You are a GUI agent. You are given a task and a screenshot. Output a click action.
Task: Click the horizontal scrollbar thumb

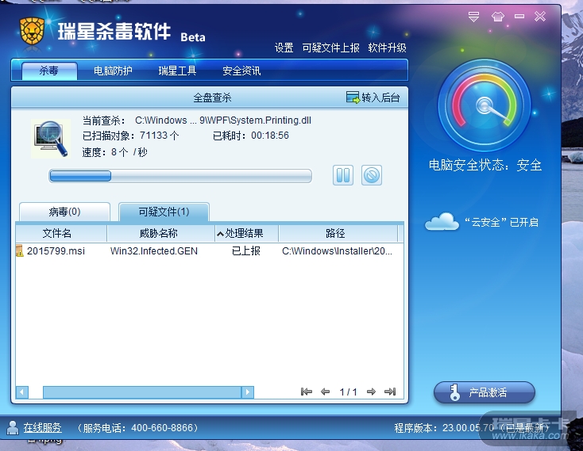142,392
